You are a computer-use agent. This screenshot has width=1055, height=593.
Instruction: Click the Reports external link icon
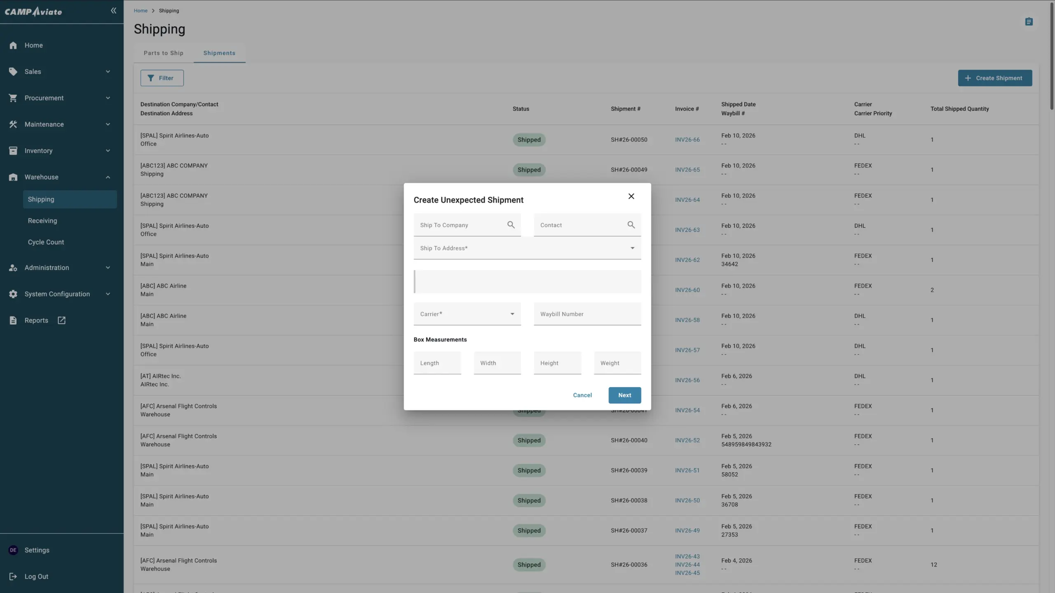[61, 320]
